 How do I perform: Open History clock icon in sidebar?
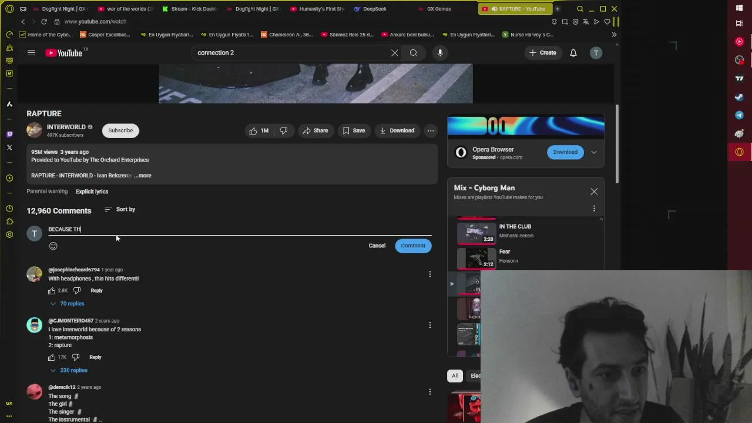click(9, 209)
